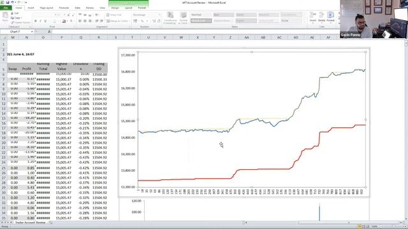The width and height of the screenshot is (408, 229).
Task: Open the File tab
Action: click(x=6, y=8)
